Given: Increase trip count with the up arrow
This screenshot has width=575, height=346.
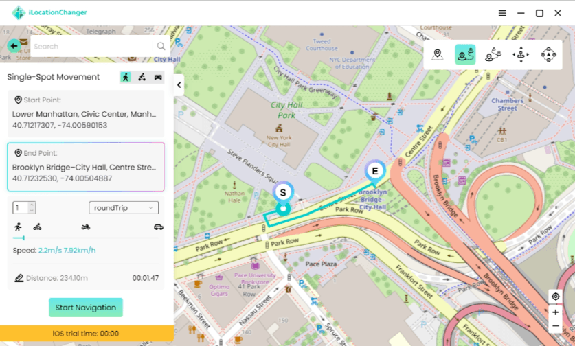Looking at the screenshot, I should (x=32, y=205).
